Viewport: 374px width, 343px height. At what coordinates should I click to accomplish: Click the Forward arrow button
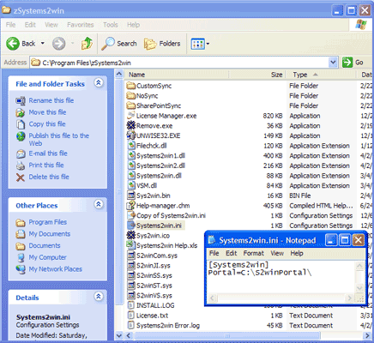58,44
